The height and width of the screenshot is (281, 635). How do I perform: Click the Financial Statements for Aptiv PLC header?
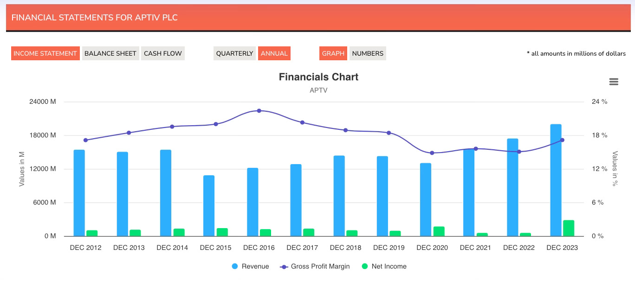point(95,18)
